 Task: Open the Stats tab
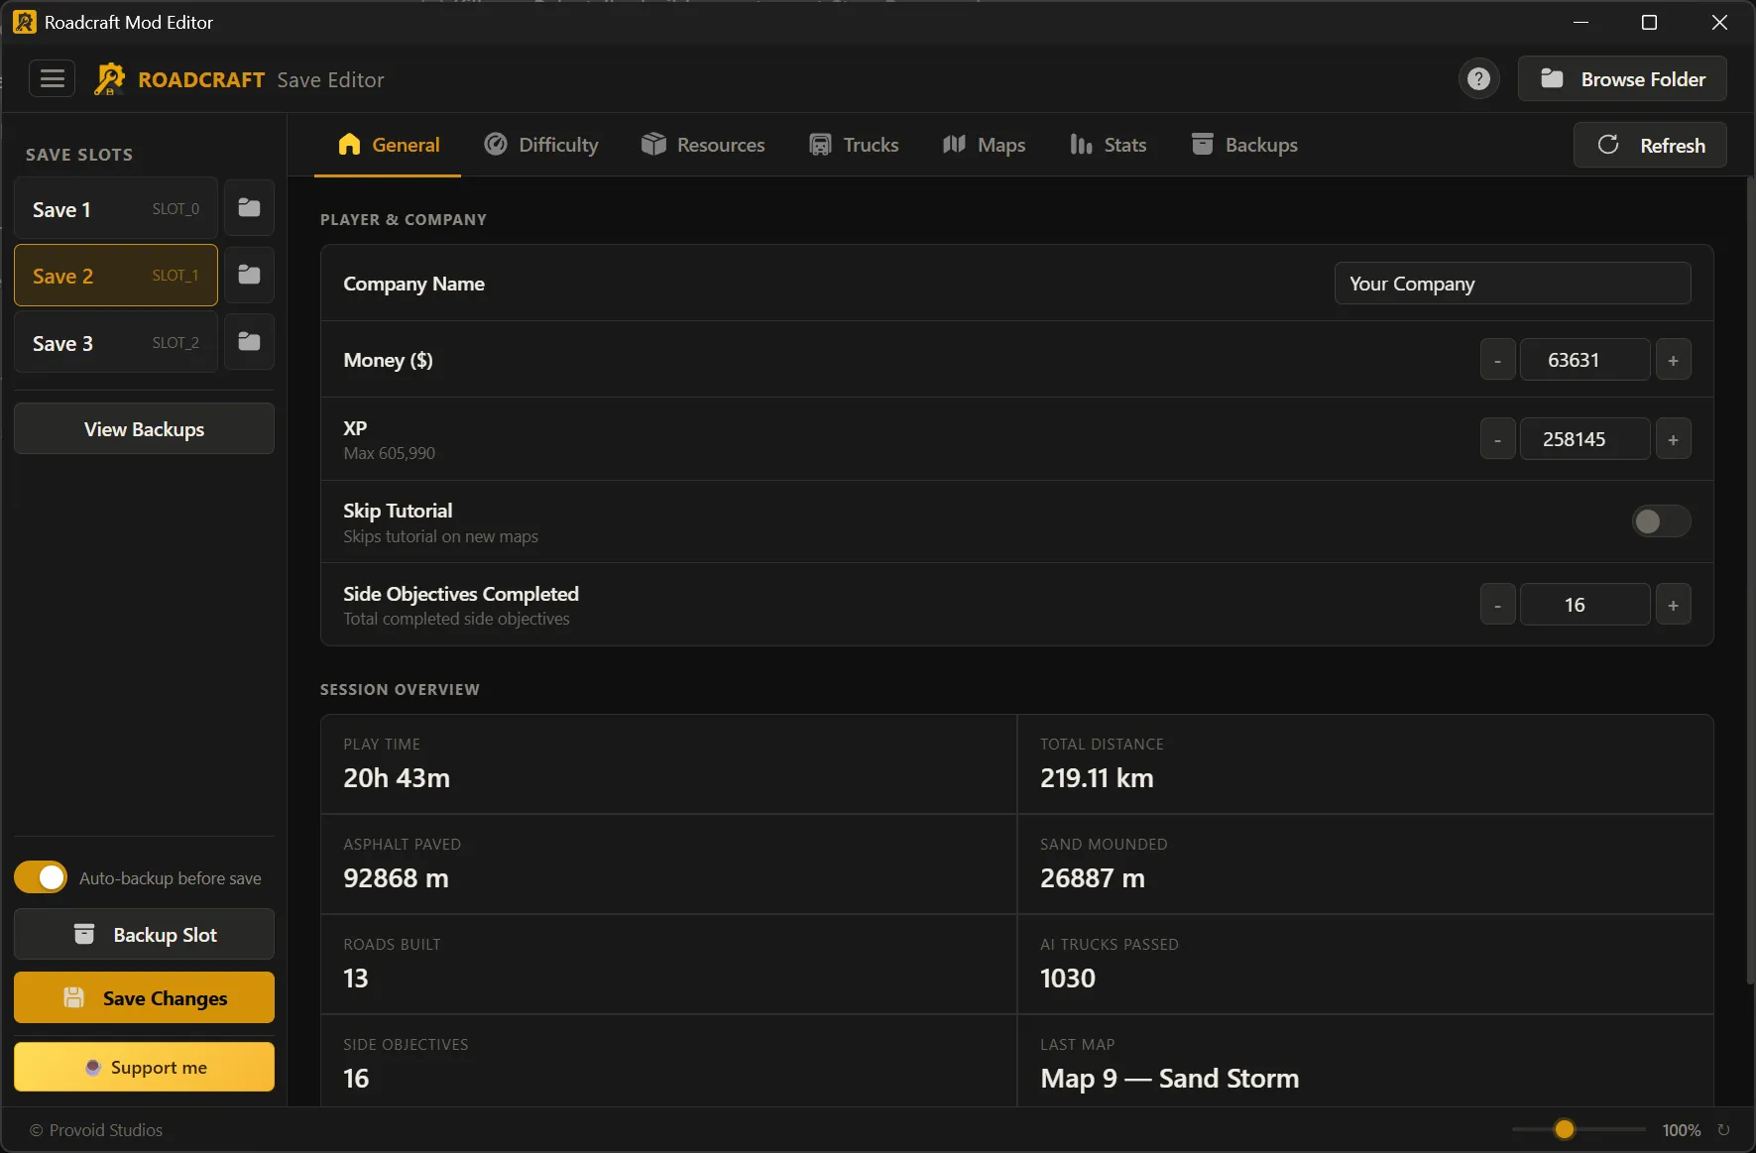point(1109,145)
